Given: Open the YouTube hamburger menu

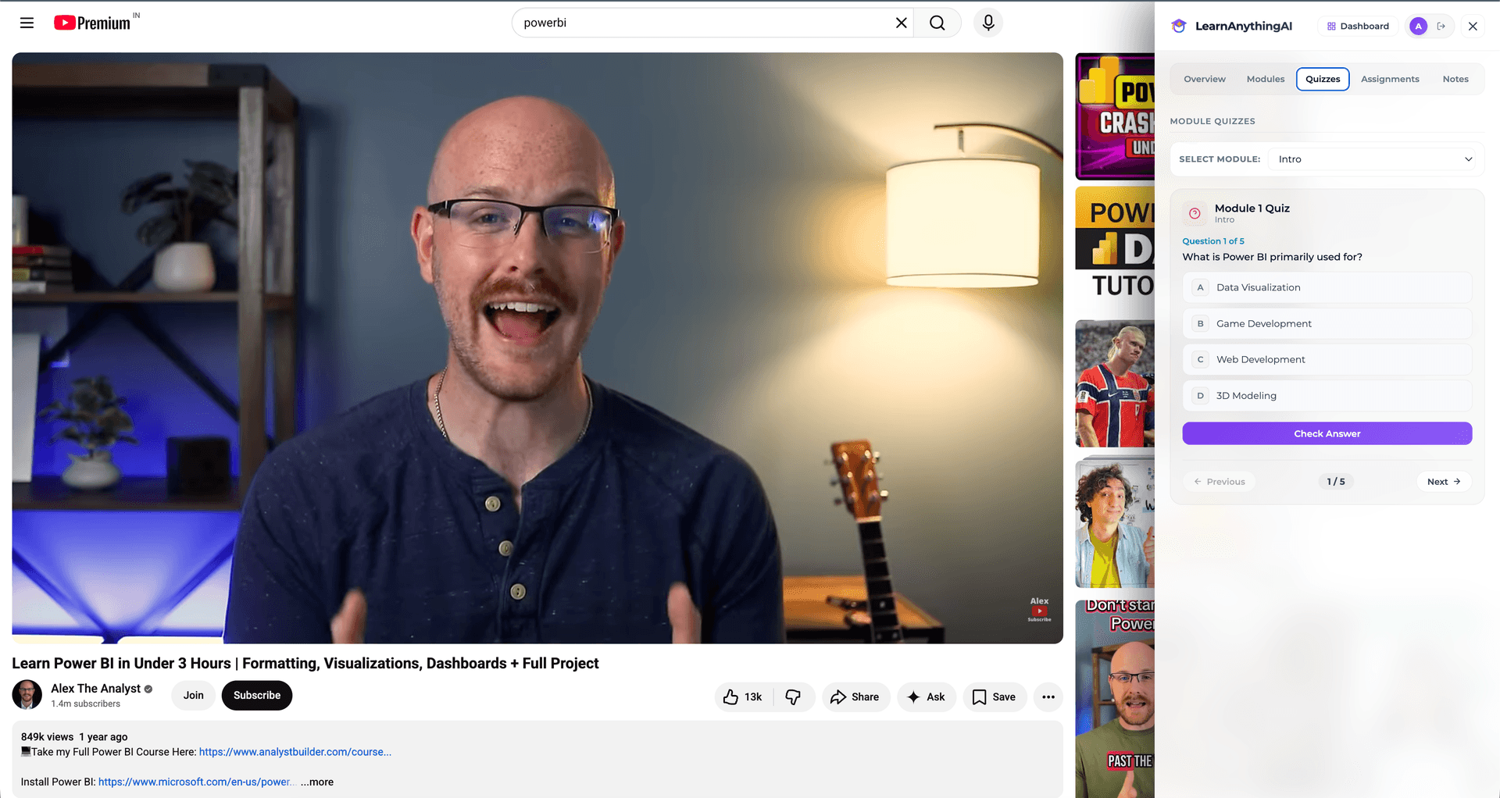Looking at the screenshot, I should (27, 23).
